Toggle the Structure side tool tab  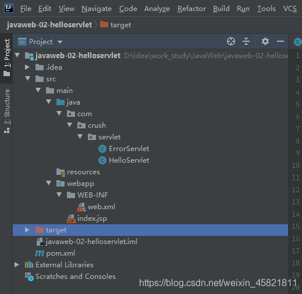pyautogui.click(x=7, y=111)
